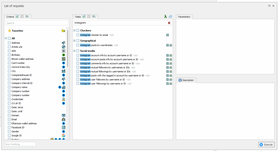Viewport: 278px width, 151px height.
Task: Click the green lambda icon in Tasks panel
Action: point(165,17)
